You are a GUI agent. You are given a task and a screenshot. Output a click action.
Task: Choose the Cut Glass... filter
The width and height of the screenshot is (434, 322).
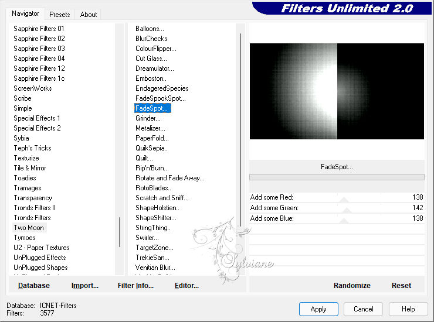point(151,59)
